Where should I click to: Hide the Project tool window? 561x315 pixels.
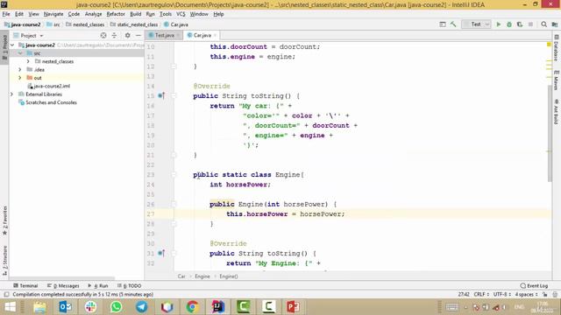[138, 35]
